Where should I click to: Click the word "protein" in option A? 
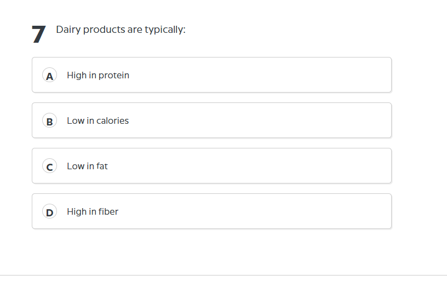tap(114, 76)
